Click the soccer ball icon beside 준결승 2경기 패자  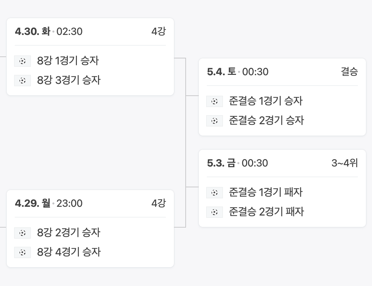(x=215, y=212)
